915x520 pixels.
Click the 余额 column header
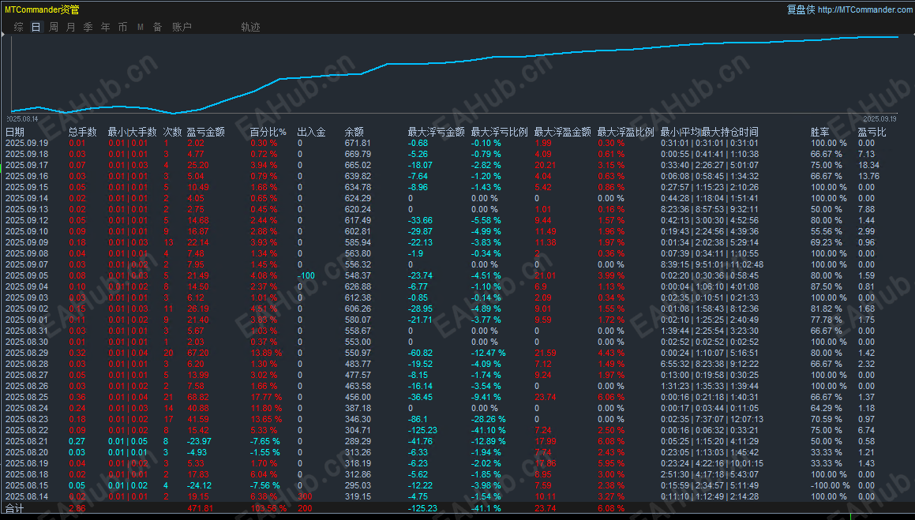354,132
